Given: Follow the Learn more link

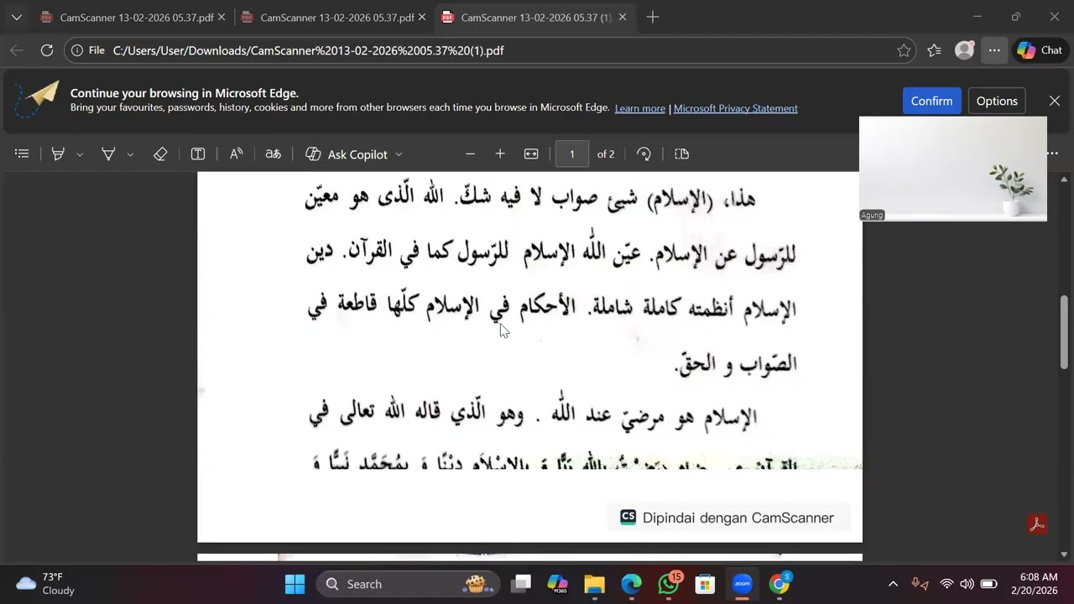Looking at the screenshot, I should click(639, 108).
